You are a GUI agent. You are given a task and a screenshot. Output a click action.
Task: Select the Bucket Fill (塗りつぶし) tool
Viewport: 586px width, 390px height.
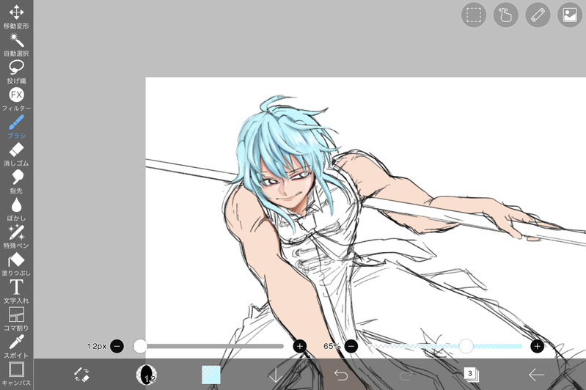click(16, 265)
